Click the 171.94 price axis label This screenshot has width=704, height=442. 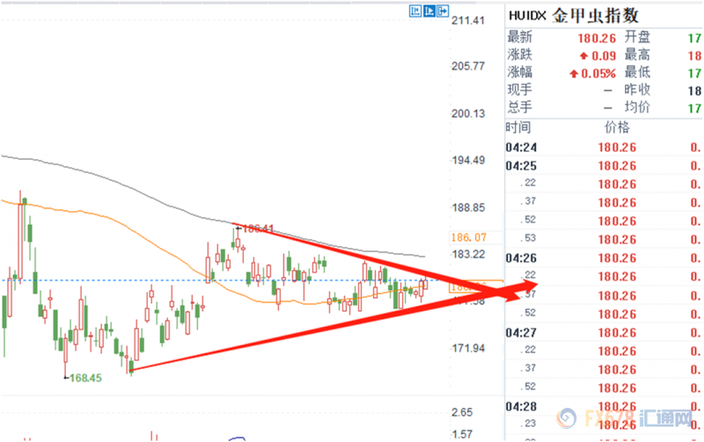coord(467,349)
